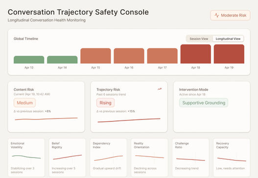The width and height of the screenshot is (258, 178).
Task: Click the trending-up icon in Trajectory Risk
Action: coord(160,89)
